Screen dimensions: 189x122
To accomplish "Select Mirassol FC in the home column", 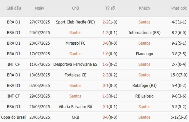I will [75, 43].
